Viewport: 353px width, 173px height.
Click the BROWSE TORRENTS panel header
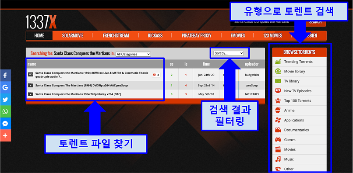point(299,52)
